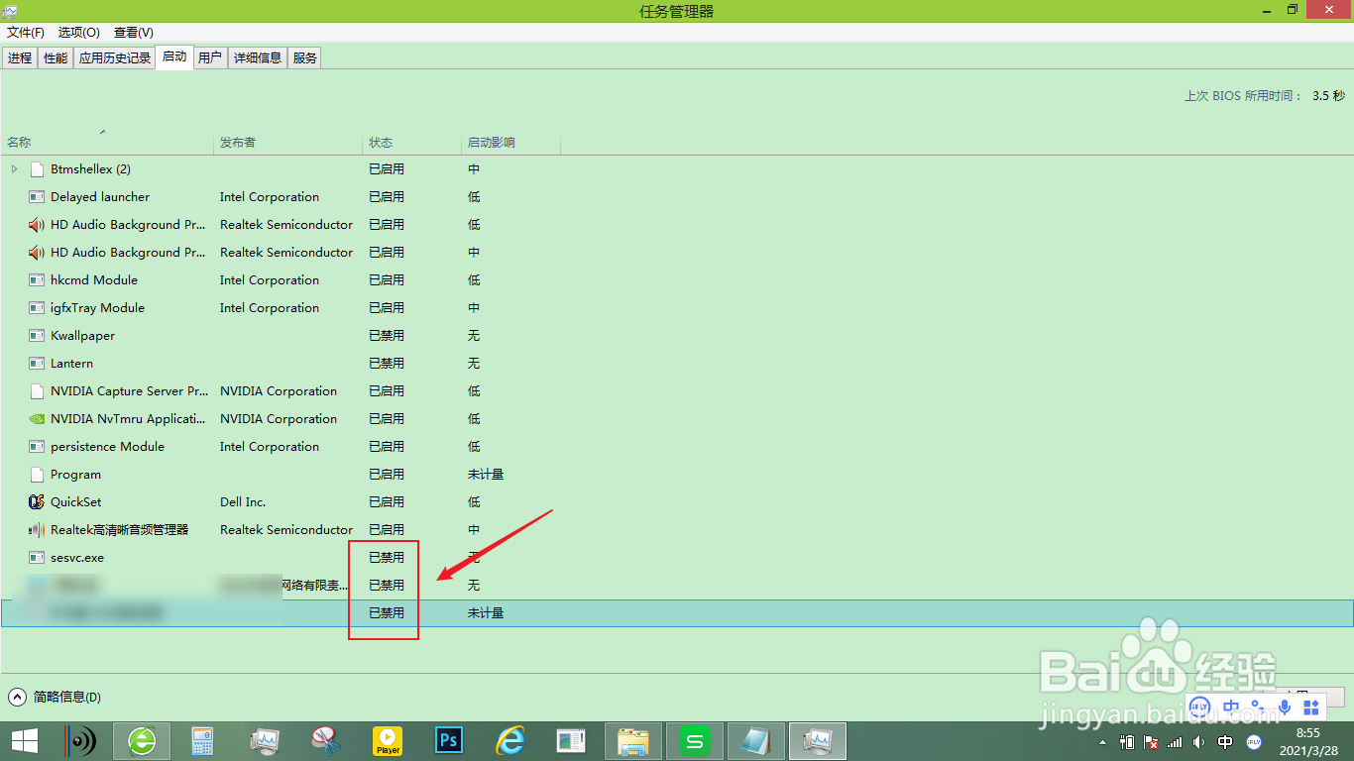Viewport: 1354px width, 761px height.
Task: Open the green WPS spreadsheet taskbar icon
Action: (x=695, y=741)
